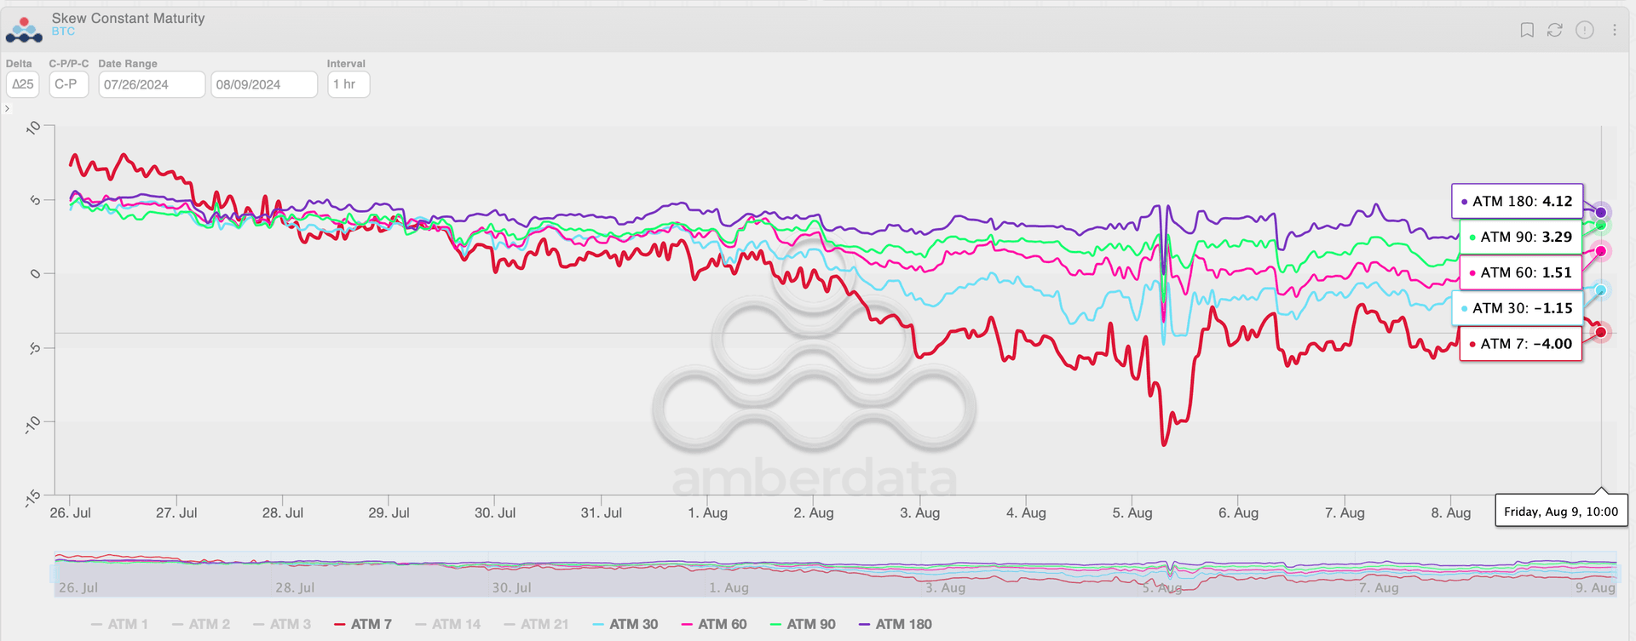
Task: Open the chart info icon
Action: pos(1585,30)
